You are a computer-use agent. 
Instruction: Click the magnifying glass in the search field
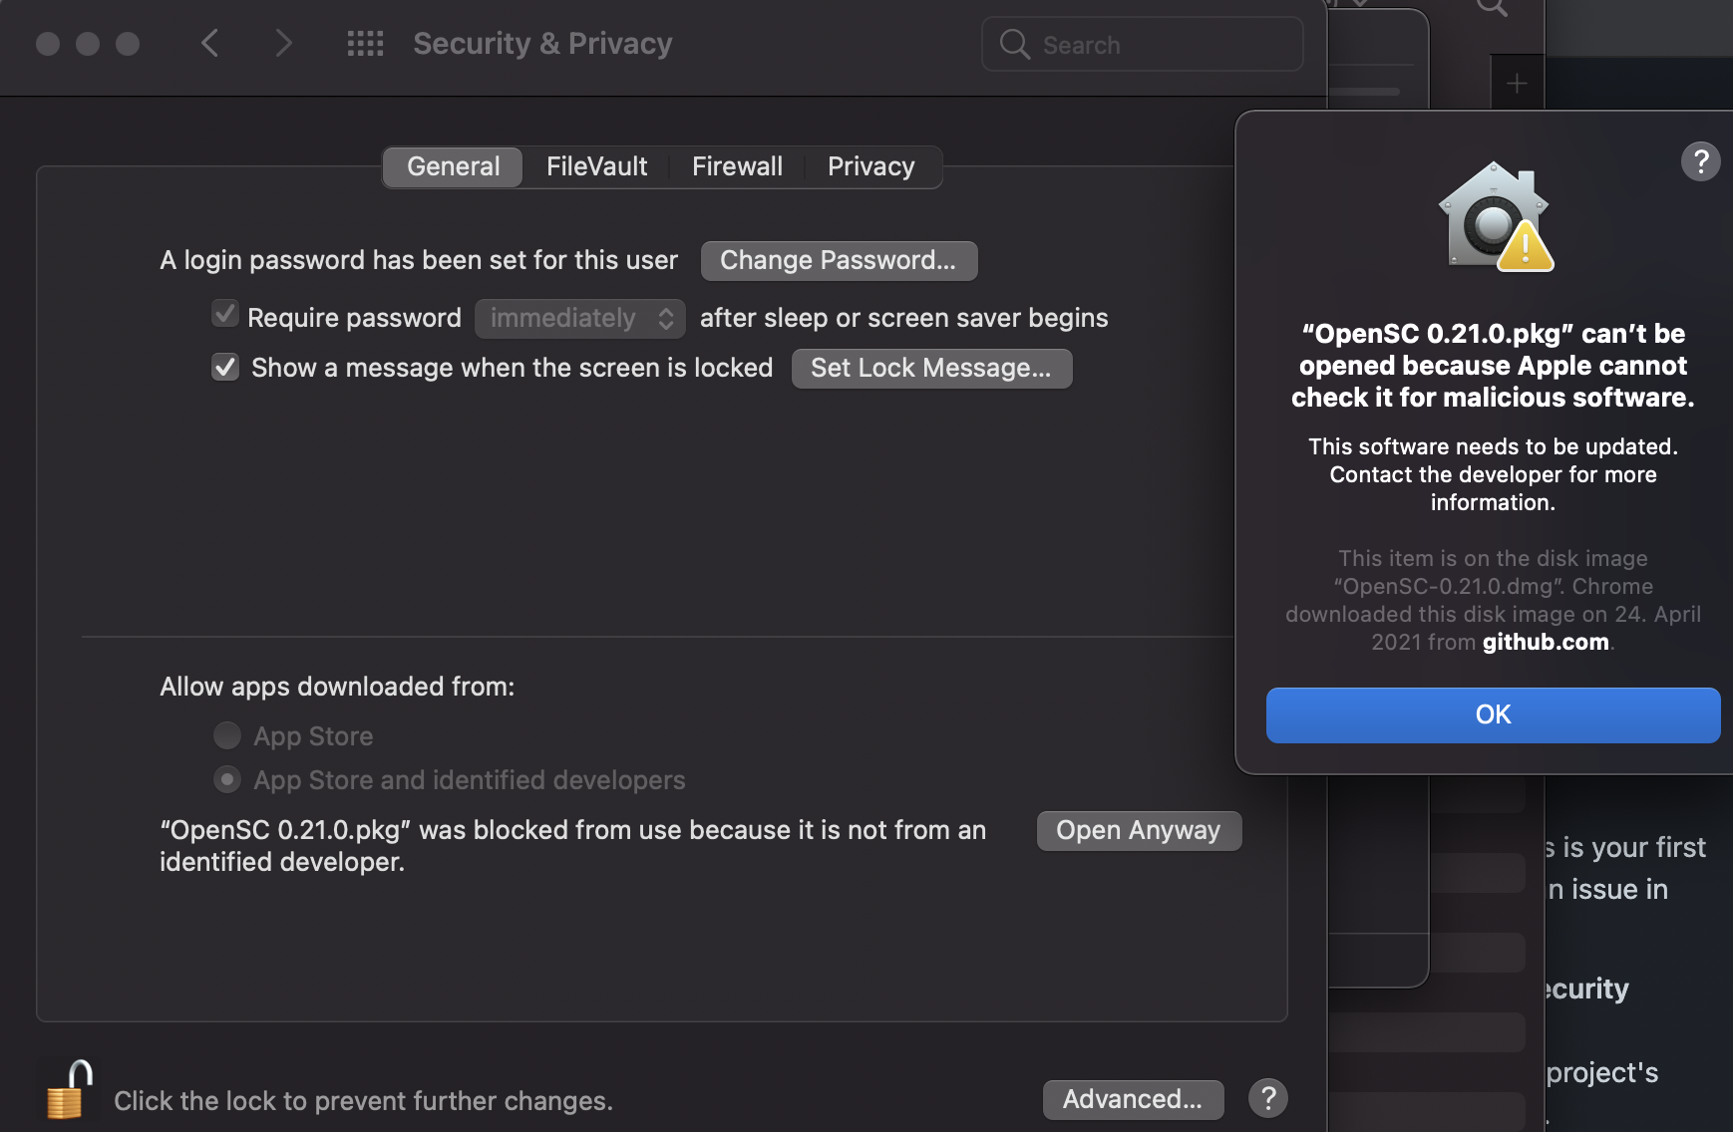[x=1015, y=44]
